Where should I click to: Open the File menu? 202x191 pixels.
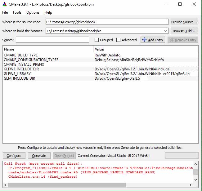coord(5,12)
